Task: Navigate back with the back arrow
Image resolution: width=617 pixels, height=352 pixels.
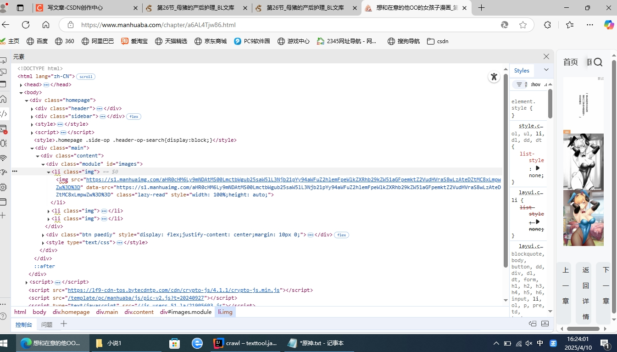Action: [5, 25]
